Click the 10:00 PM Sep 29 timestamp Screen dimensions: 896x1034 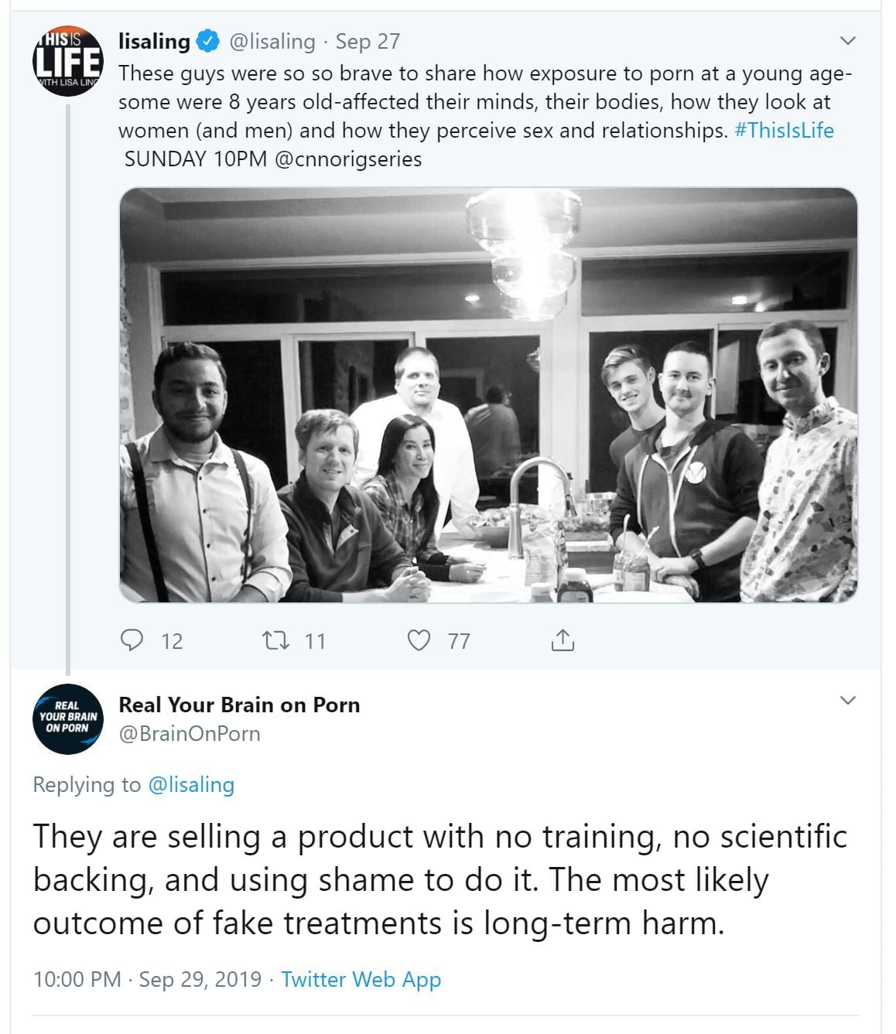coord(147,979)
